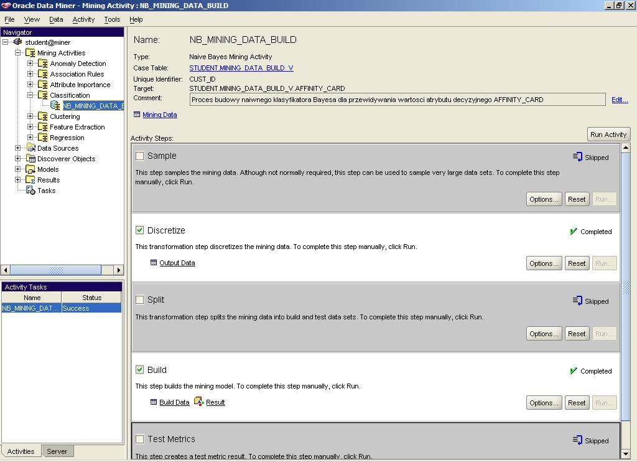Select the NB_MINING_DAT... Success task row
This screenshot has height=462, width=637.
[62, 308]
